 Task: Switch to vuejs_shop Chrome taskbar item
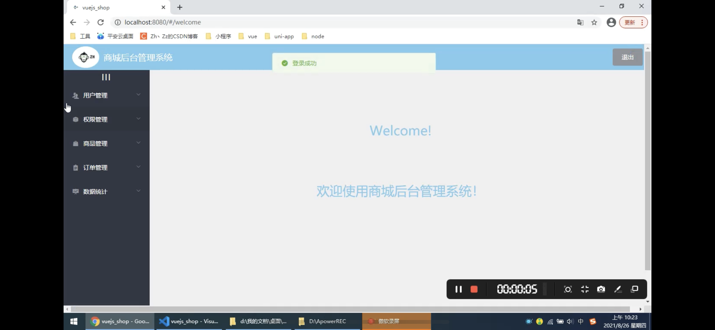[120, 322]
